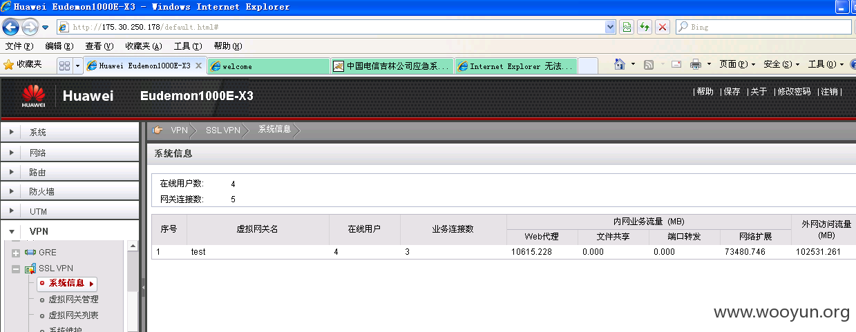Open the 文件(F) menu
856x332 pixels.
tap(19, 46)
